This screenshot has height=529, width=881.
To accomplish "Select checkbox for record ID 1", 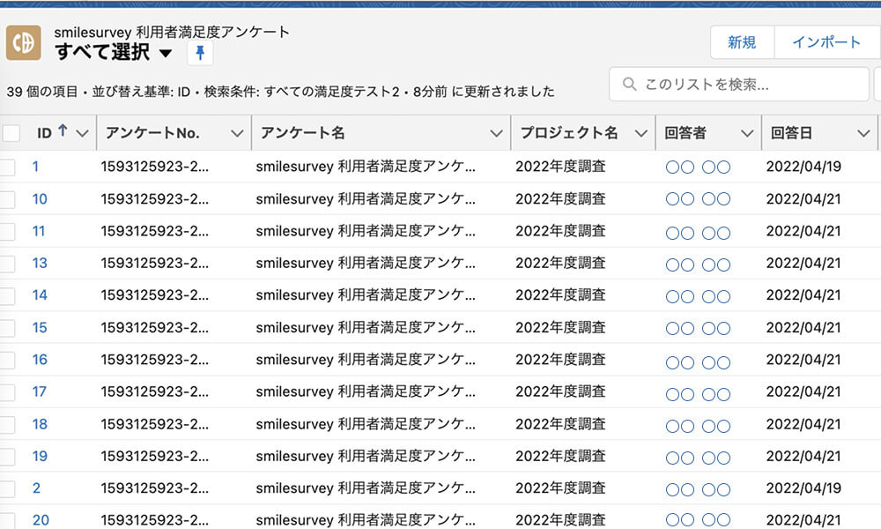I will point(7,167).
